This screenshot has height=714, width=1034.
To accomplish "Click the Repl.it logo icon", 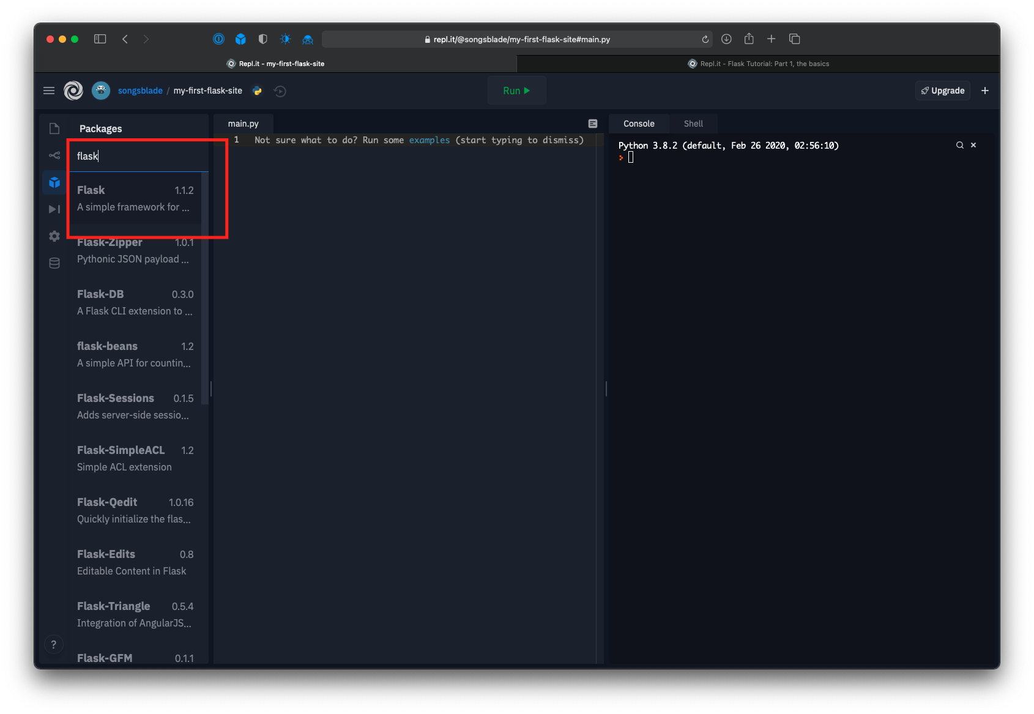I will coord(73,91).
